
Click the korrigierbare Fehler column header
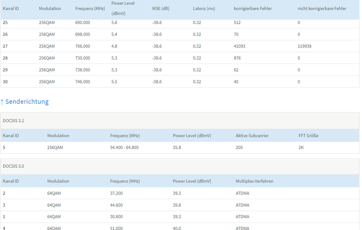pyautogui.click(x=253, y=8)
